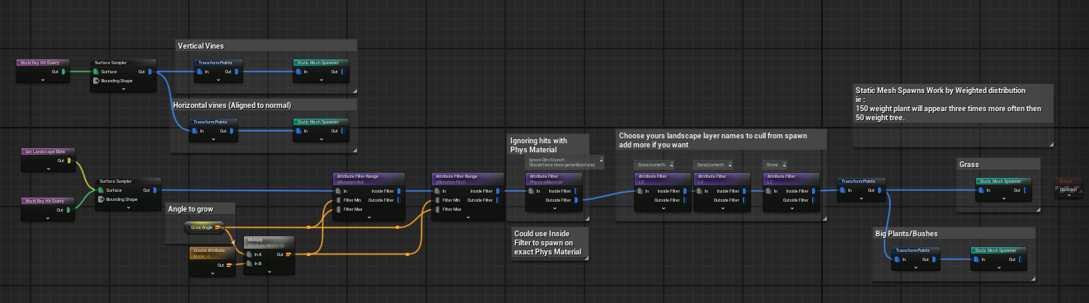
Task: Click Outside Filter pin on the PhysicalMaterial Attribute Filter
Action: pyautogui.click(x=577, y=200)
